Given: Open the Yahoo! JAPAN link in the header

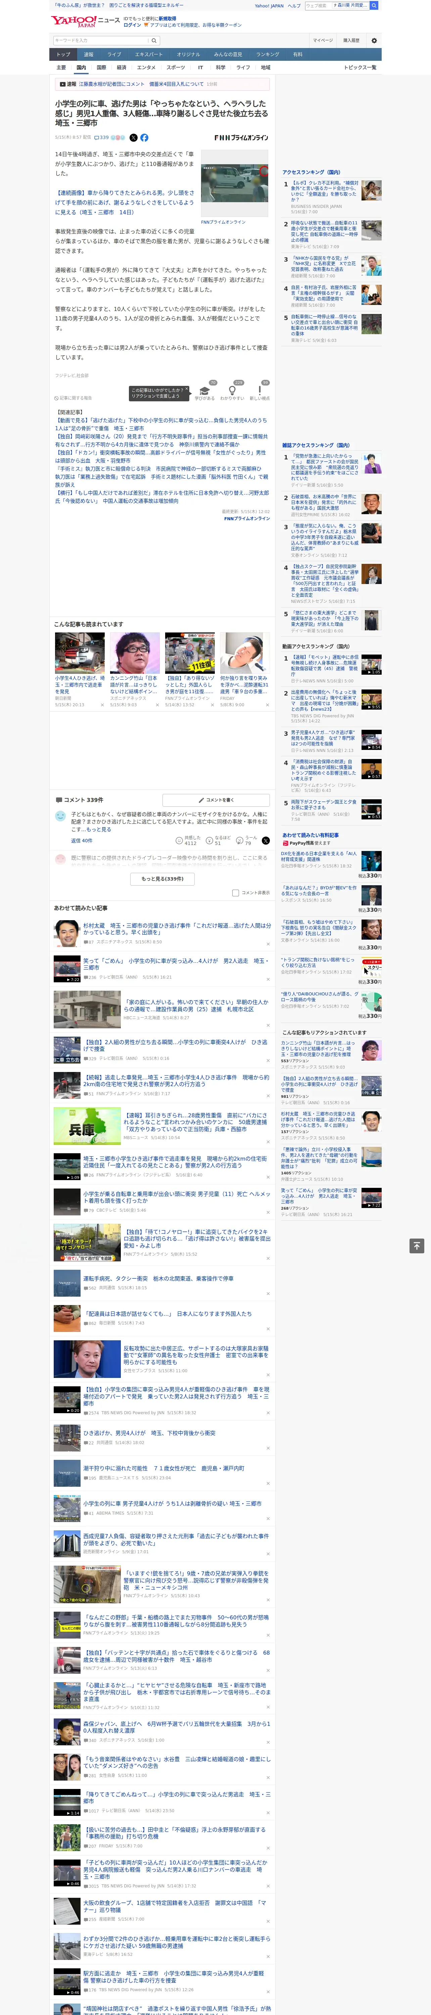Looking at the screenshot, I should pos(269,5).
